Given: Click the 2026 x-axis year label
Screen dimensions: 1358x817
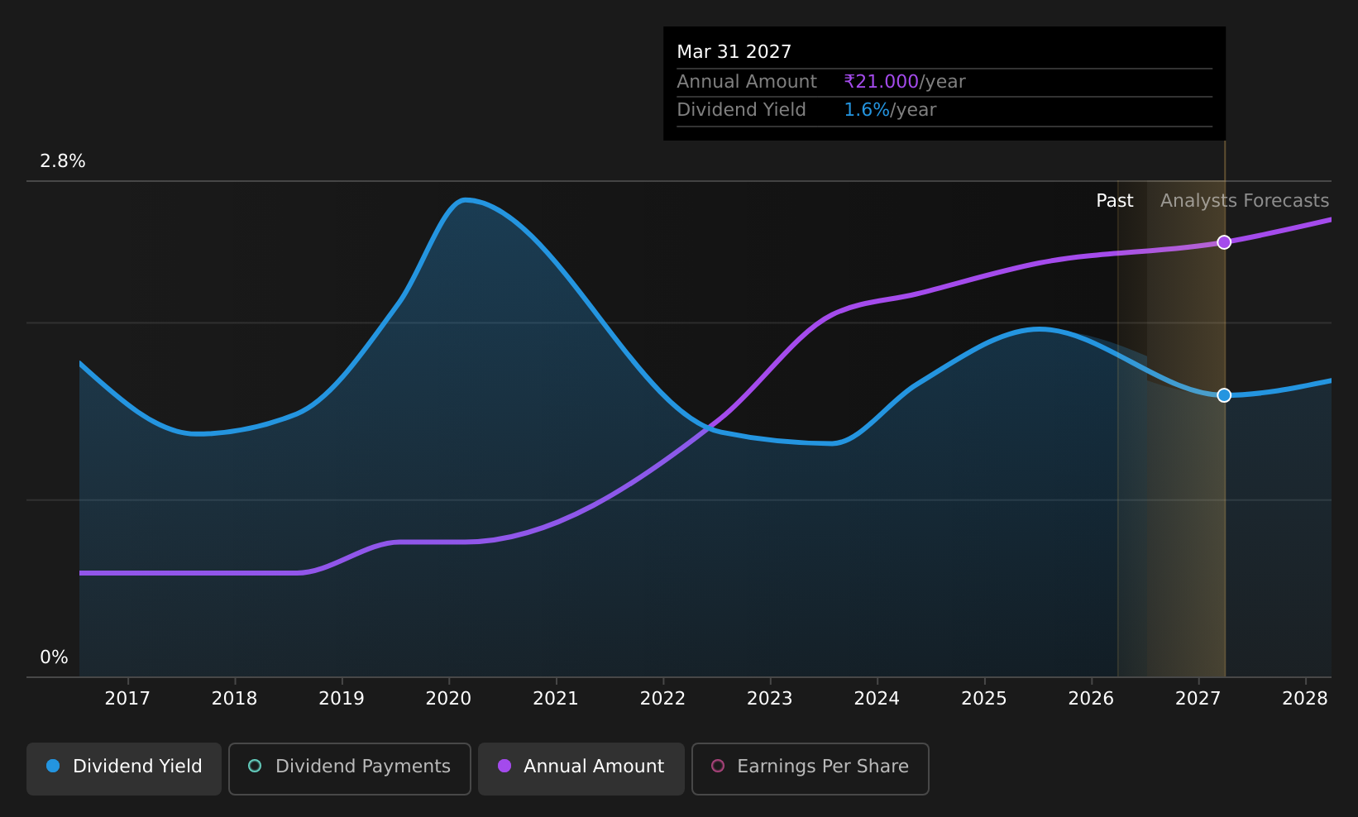Looking at the screenshot, I should (1091, 699).
